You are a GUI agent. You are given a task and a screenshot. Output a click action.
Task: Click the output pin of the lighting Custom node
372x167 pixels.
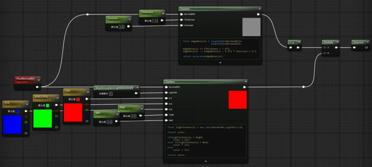coord(244,87)
